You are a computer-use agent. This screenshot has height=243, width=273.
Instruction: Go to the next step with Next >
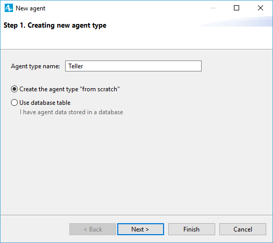click(x=141, y=229)
